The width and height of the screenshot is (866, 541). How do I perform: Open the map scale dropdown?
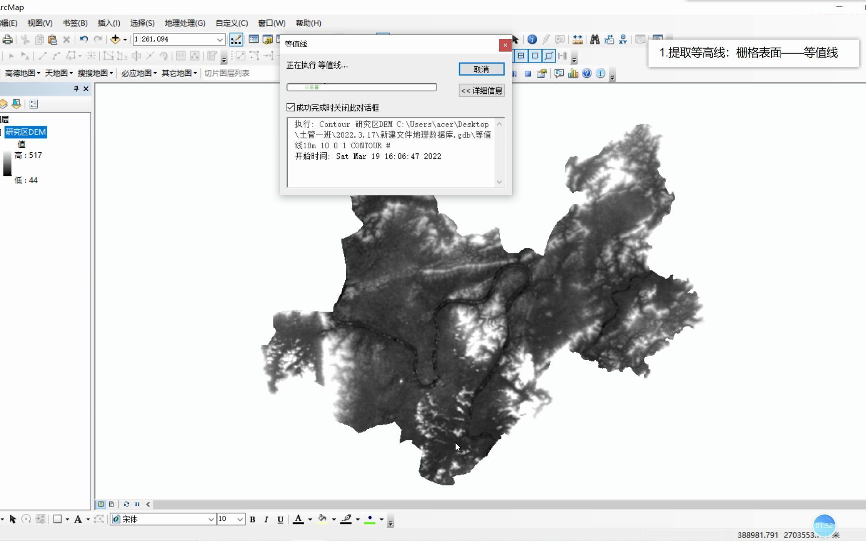tap(221, 39)
